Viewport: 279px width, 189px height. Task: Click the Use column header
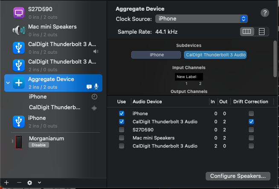[122, 102]
